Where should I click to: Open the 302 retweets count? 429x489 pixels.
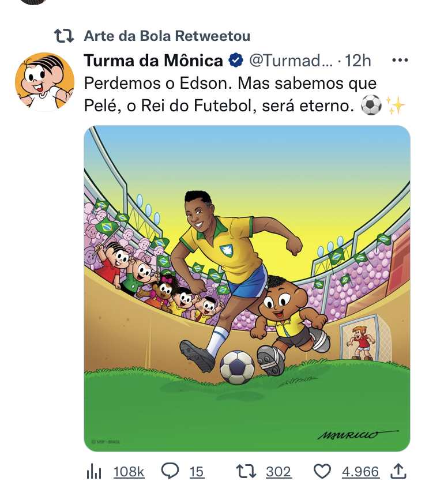[x=279, y=472]
